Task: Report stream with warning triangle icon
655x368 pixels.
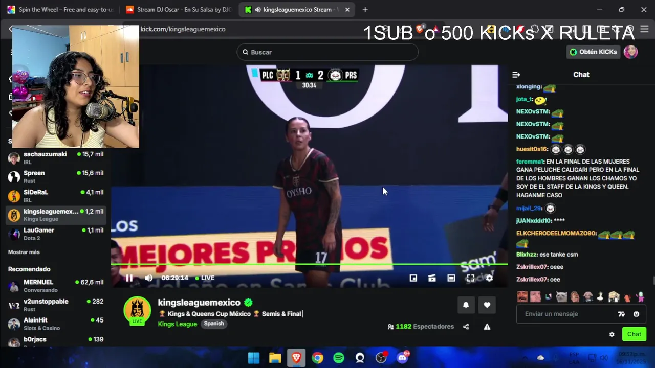Action: click(x=487, y=327)
